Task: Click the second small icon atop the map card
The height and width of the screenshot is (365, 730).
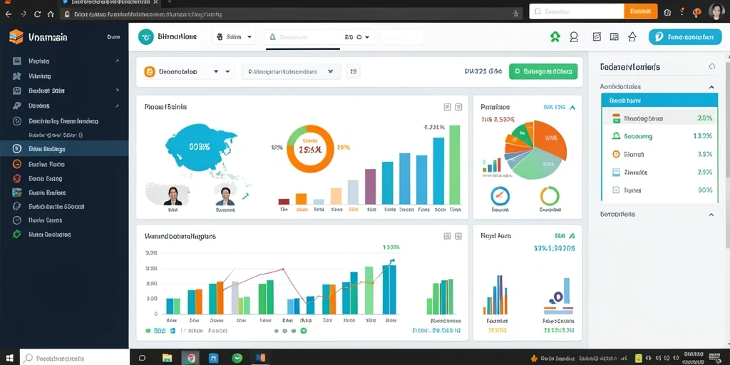Action: coord(458,107)
